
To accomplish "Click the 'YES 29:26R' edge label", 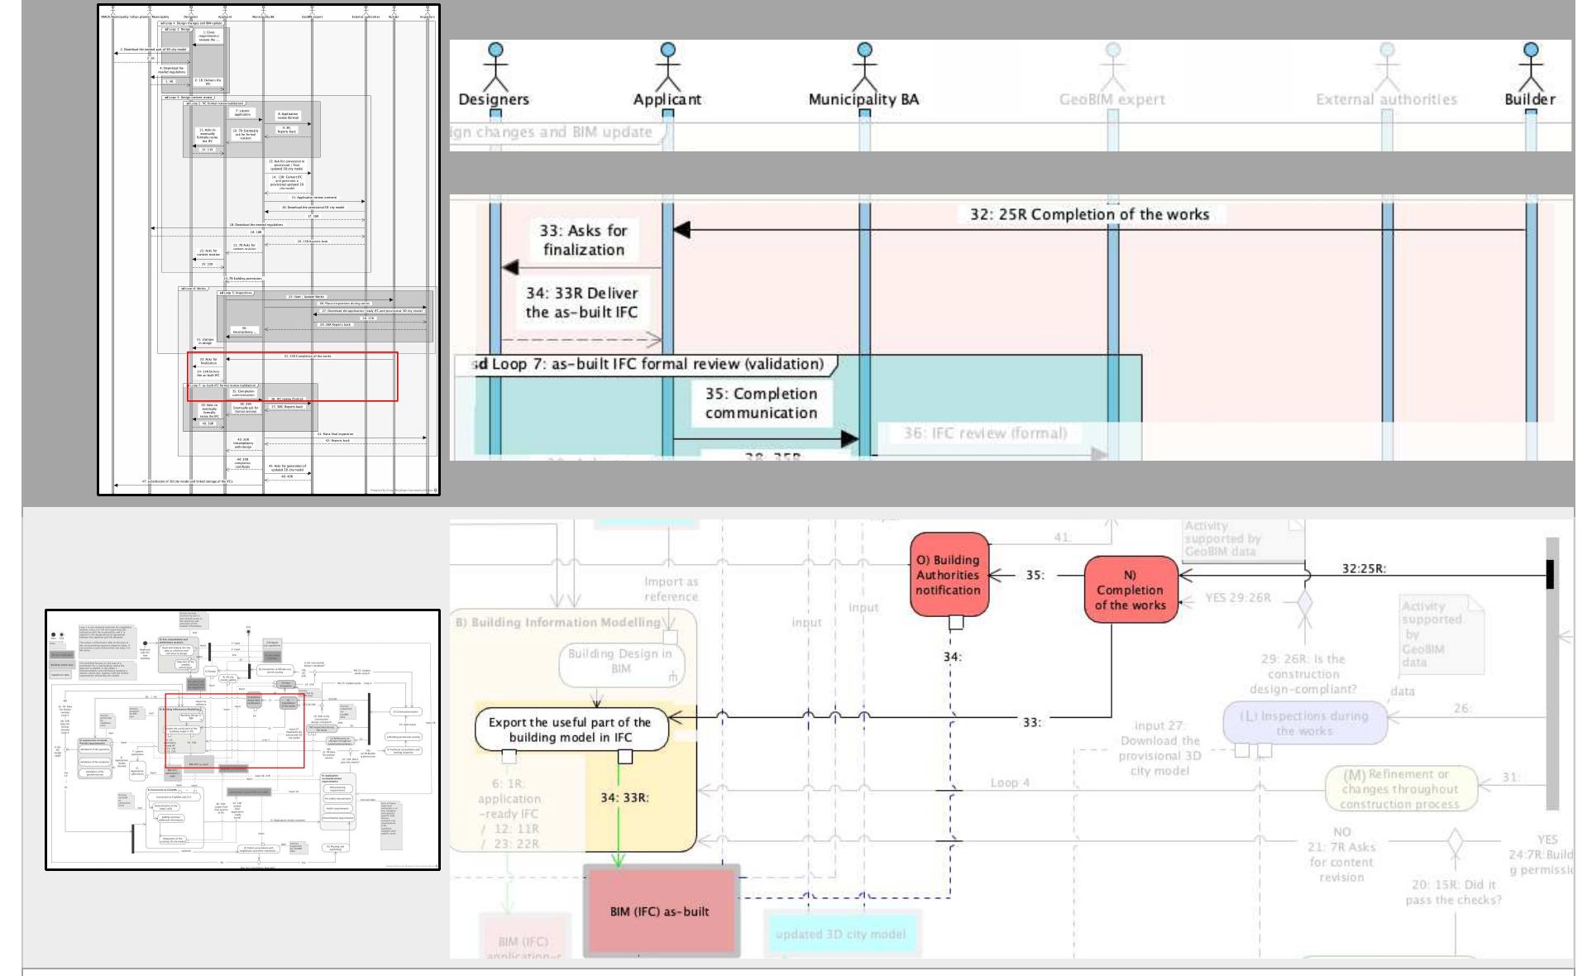I will tap(1237, 597).
